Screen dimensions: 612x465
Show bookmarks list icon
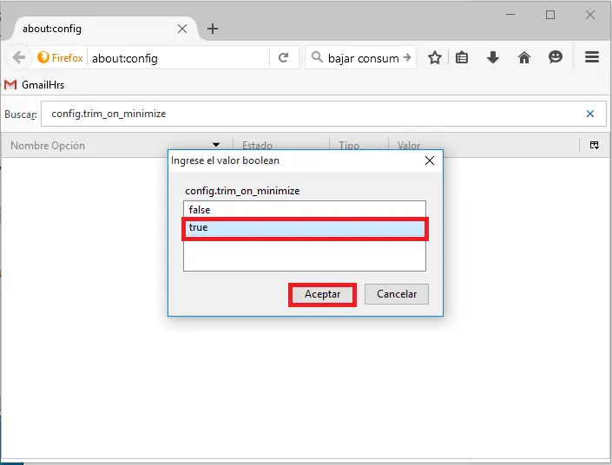point(462,58)
